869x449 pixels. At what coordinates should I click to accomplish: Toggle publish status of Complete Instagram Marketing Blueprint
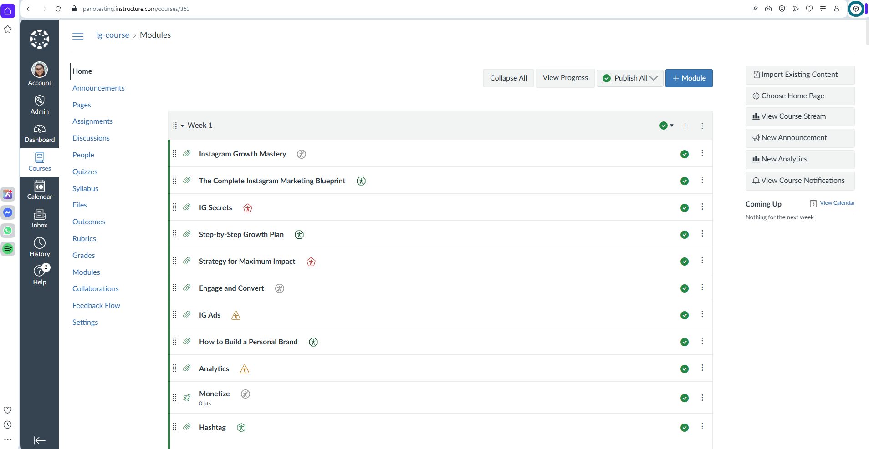(685, 181)
